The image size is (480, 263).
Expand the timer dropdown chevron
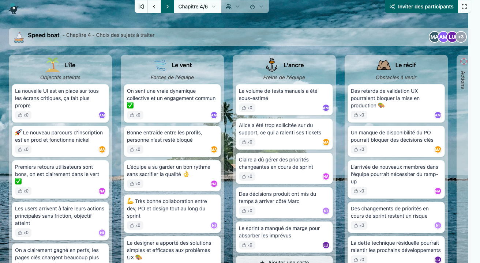coord(261,7)
